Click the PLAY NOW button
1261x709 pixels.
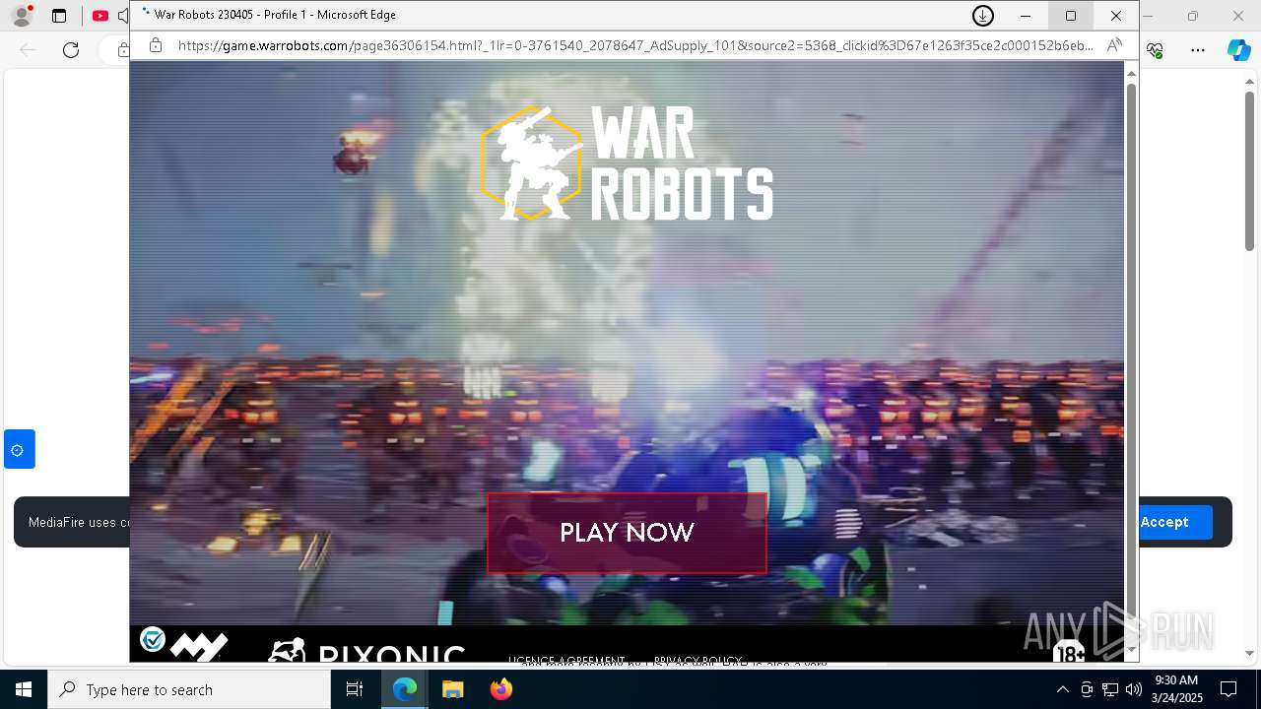pos(627,533)
